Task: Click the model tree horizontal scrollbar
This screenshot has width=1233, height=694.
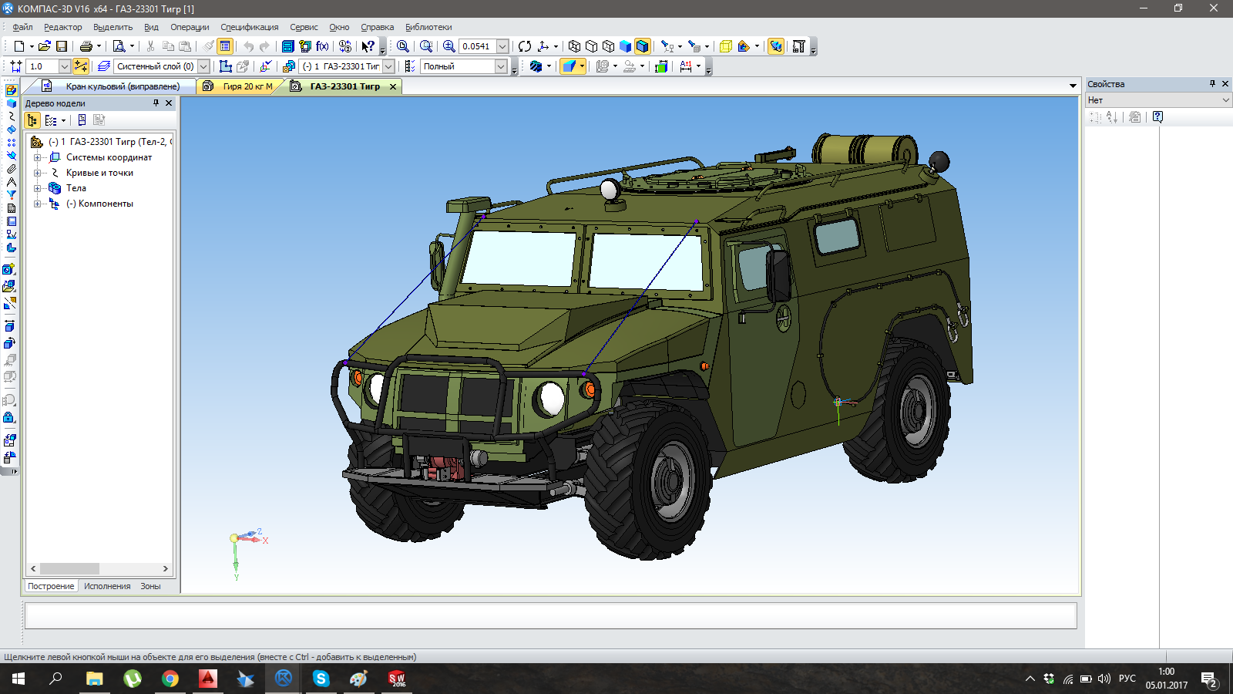Action: [x=99, y=568]
